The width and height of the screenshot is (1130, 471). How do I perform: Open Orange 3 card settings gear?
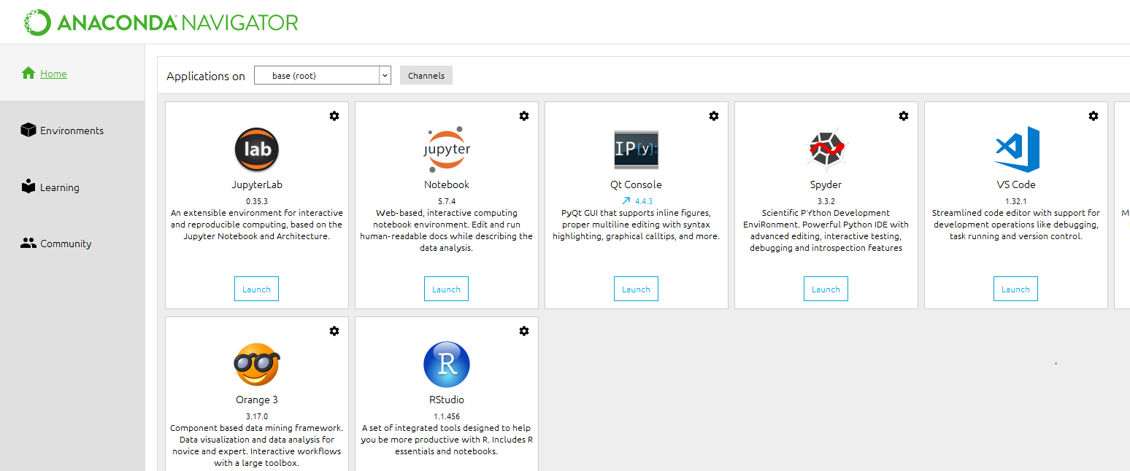tap(334, 331)
